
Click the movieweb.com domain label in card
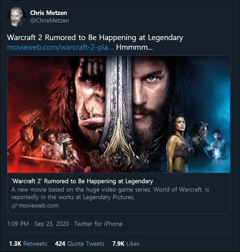[38, 206]
